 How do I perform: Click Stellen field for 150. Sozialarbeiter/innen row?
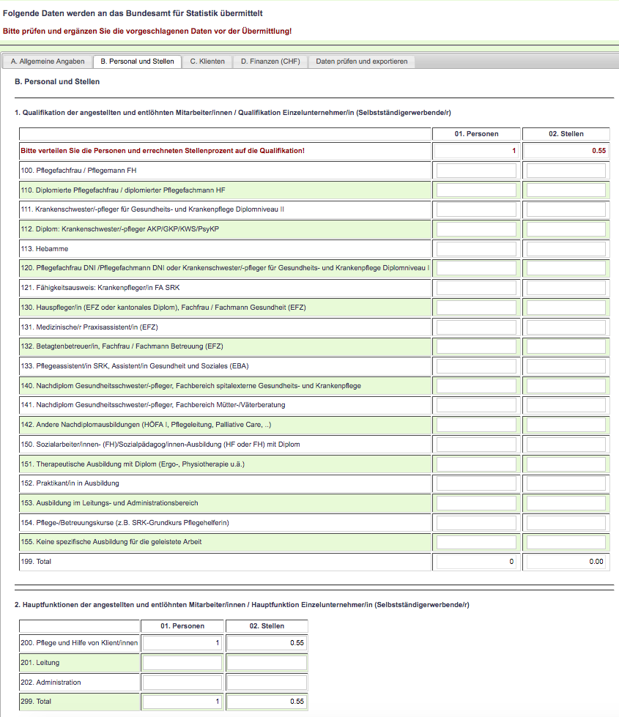click(566, 445)
